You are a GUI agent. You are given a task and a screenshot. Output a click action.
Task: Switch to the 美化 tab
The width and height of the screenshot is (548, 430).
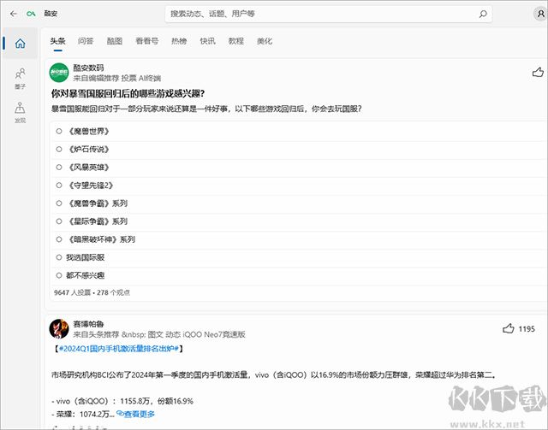[x=265, y=41]
